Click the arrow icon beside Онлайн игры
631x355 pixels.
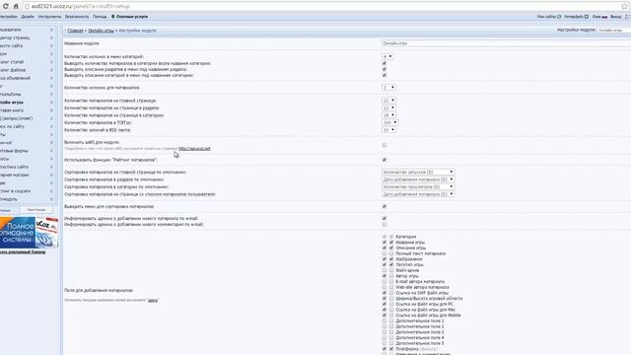pyautogui.click(x=51, y=103)
